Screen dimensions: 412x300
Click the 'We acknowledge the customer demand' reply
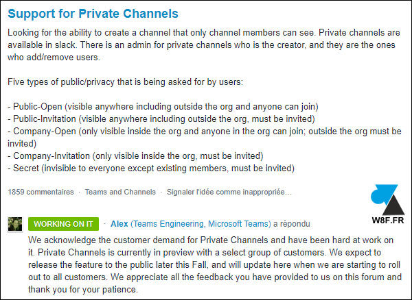click(x=215, y=264)
